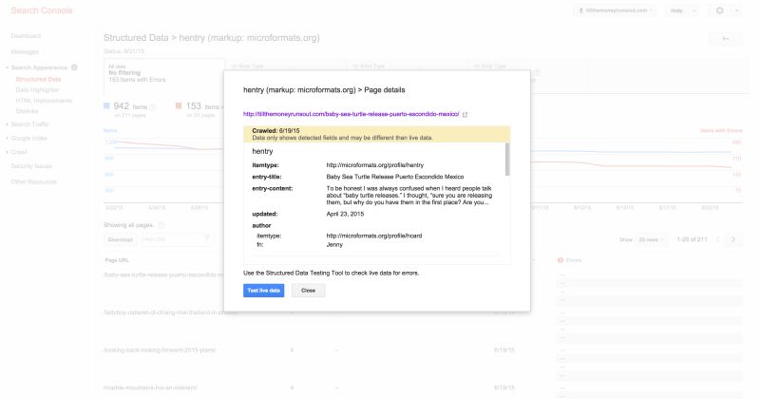Expand the Google Index section
Image resolution: width=760 pixels, height=399 pixels.
tap(29, 138)
